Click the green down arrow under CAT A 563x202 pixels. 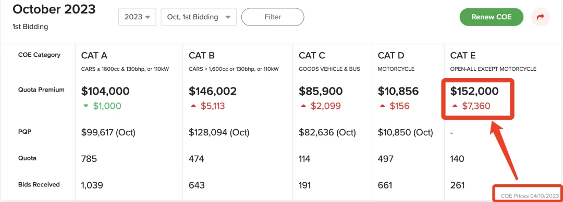tap(85, 106)
